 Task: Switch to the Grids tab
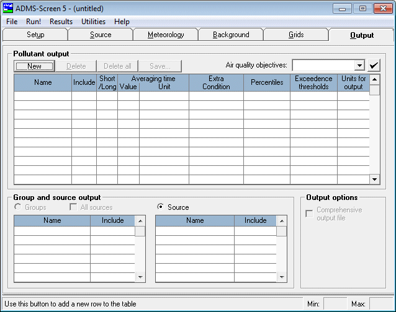tap(296, 35)
